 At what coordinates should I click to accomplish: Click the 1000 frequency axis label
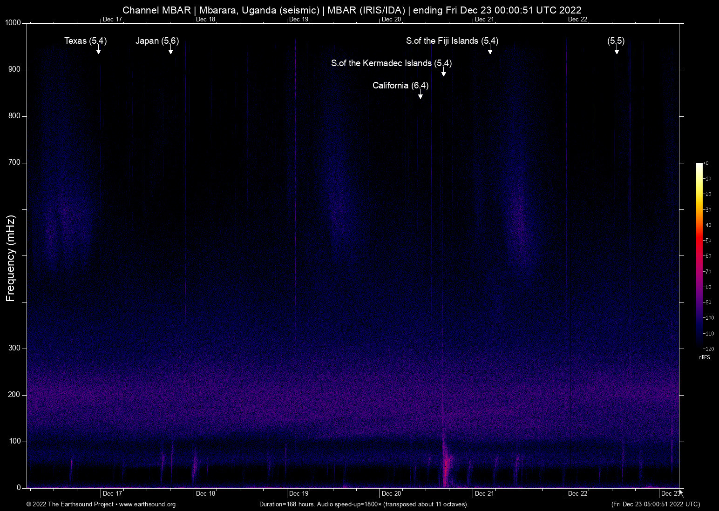pyautogui.click(x=13, y=22)
